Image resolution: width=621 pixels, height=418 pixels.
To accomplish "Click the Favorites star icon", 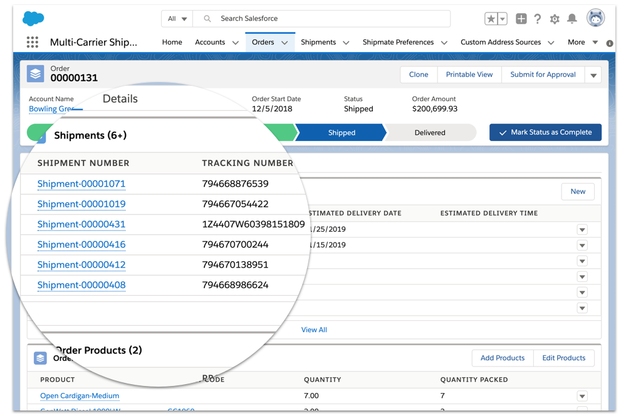I will (491, 19).
